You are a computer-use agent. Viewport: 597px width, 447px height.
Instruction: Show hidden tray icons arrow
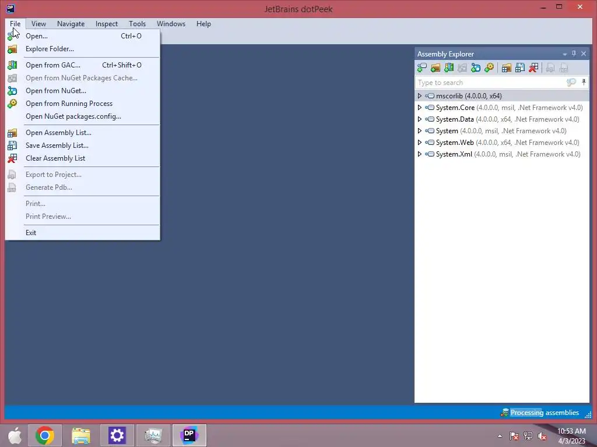[500, 436]
